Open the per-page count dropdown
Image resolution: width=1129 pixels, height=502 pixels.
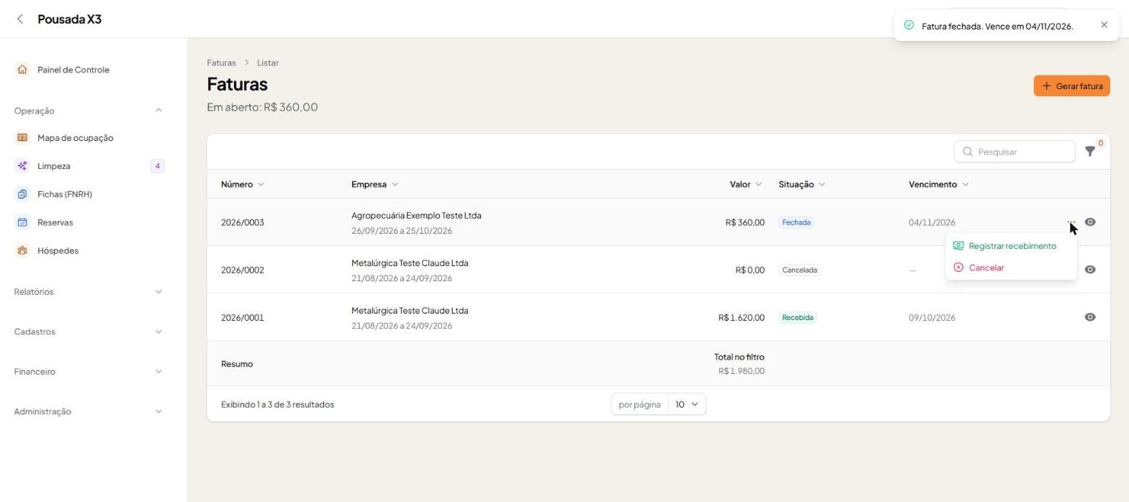point(687,404)
